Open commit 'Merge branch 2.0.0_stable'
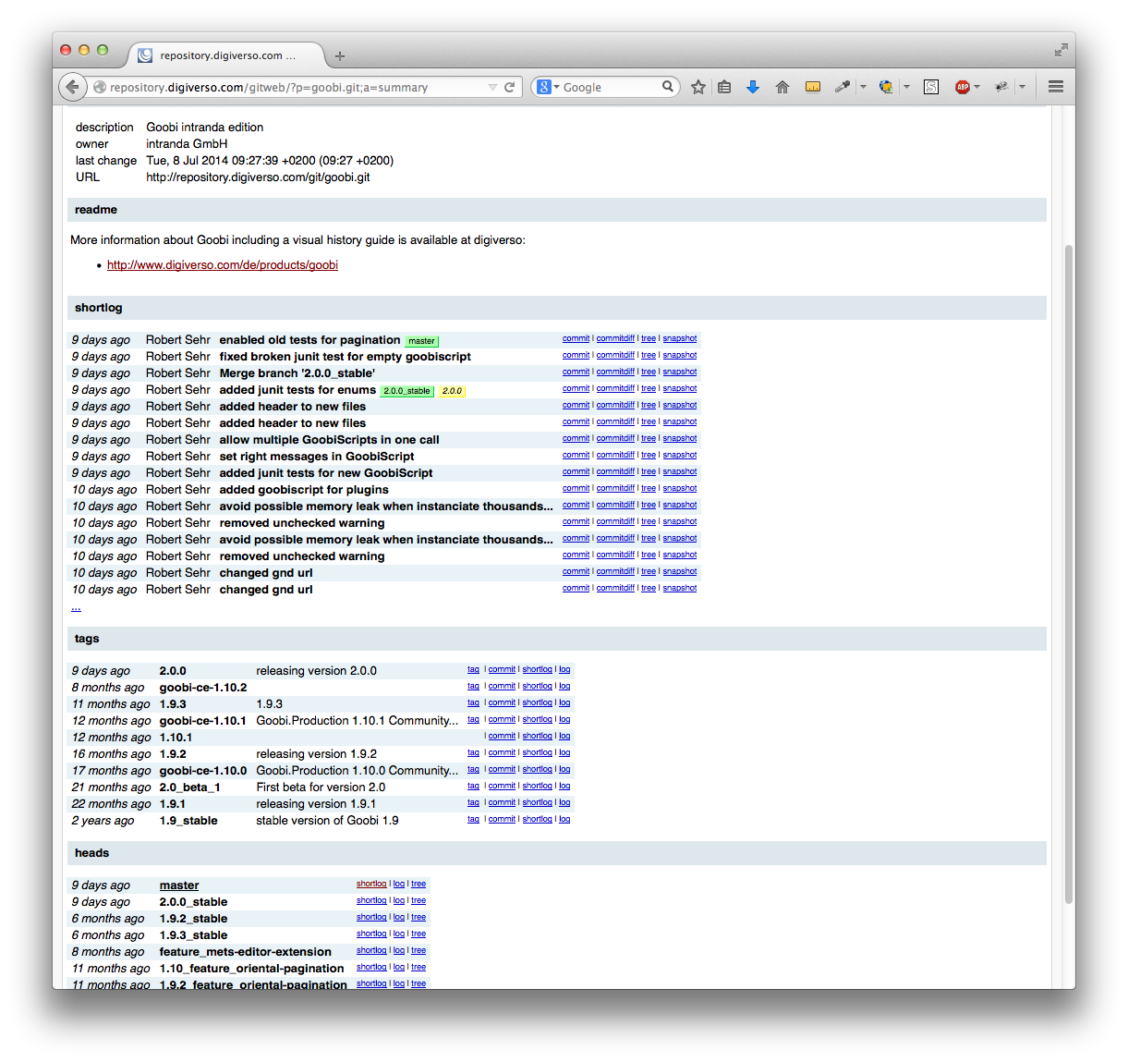Image resolution: width=1128 pixels, height=1062 pixels. point(297,373)
